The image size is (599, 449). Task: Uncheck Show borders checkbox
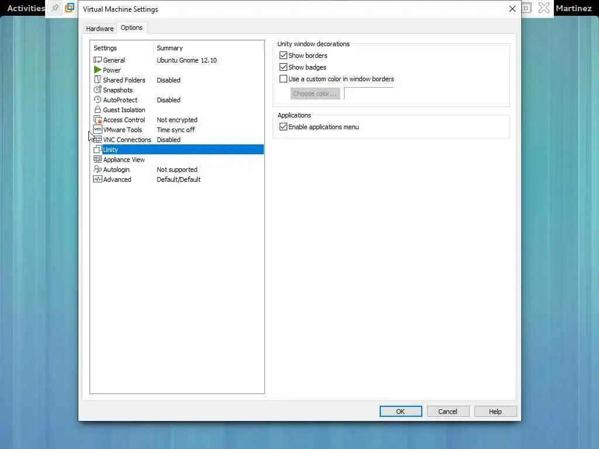point(283,56)
